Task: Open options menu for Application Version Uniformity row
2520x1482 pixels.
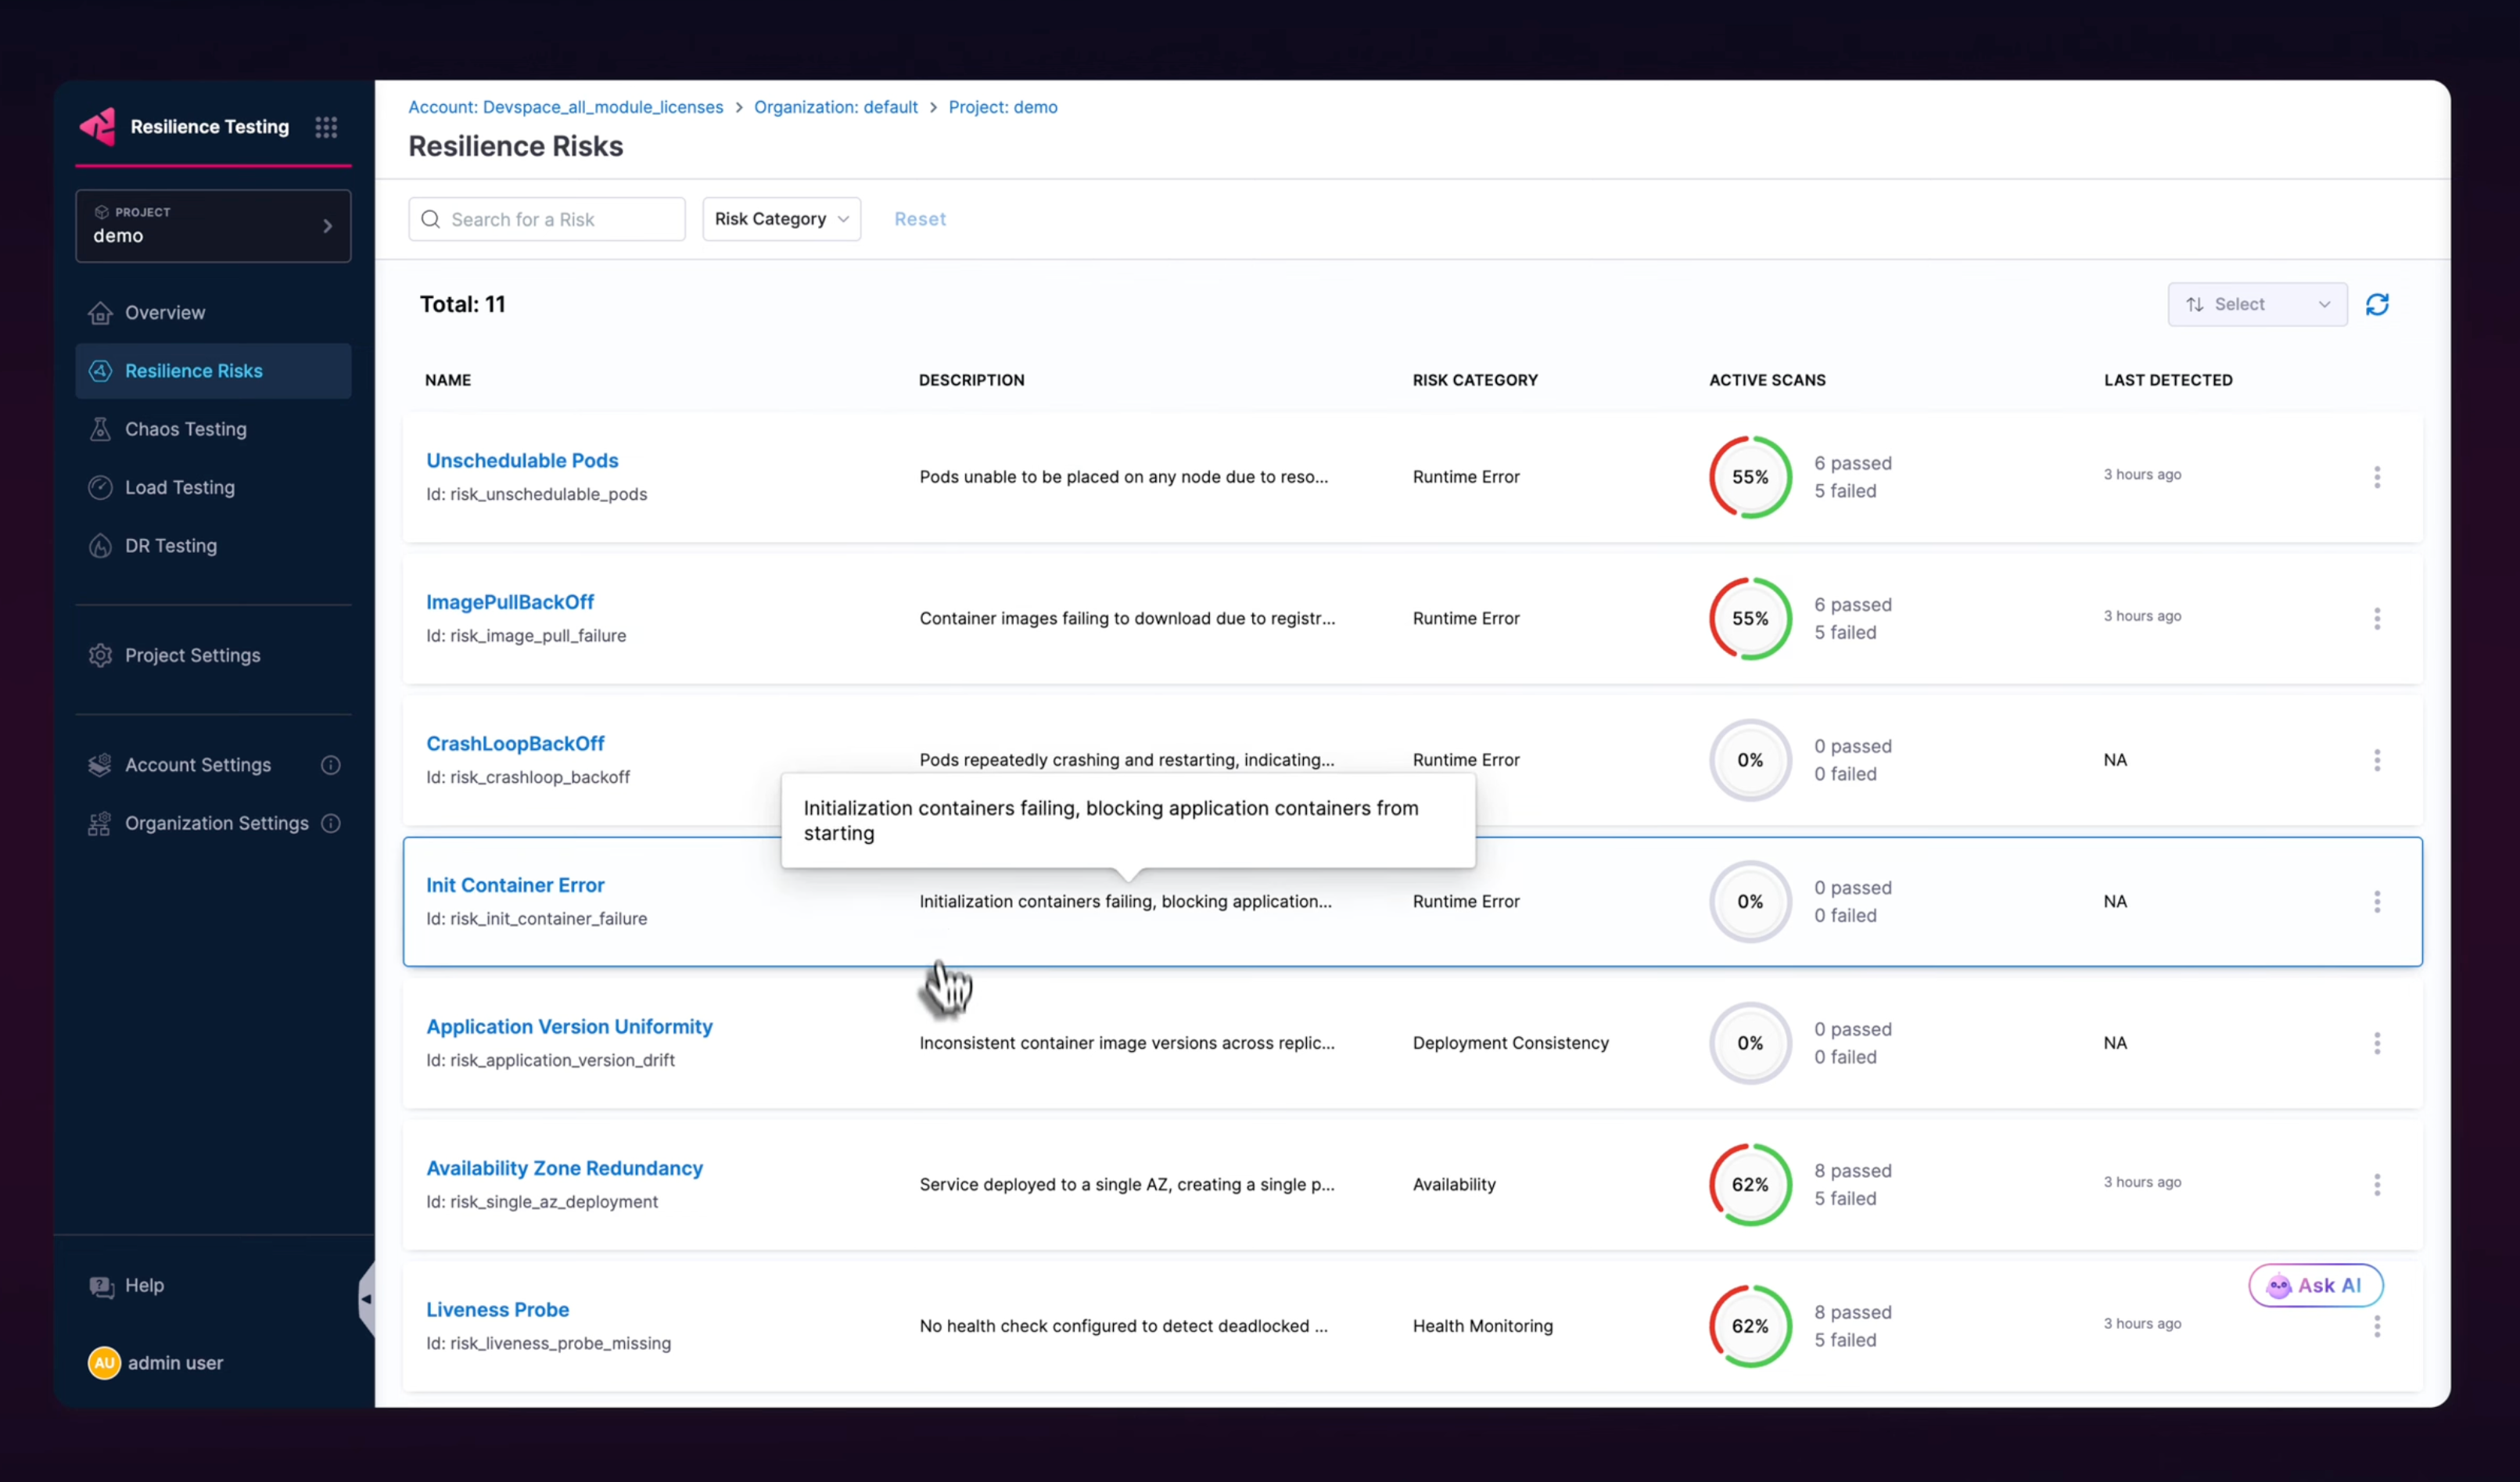Action: point(2377,1043)
